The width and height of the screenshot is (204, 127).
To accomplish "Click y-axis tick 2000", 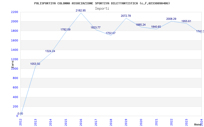I will point(15,22).
